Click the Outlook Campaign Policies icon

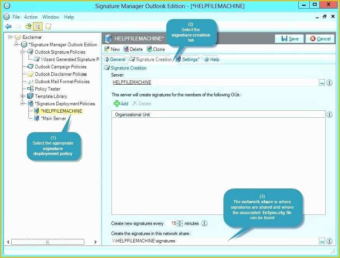point(30,66)
